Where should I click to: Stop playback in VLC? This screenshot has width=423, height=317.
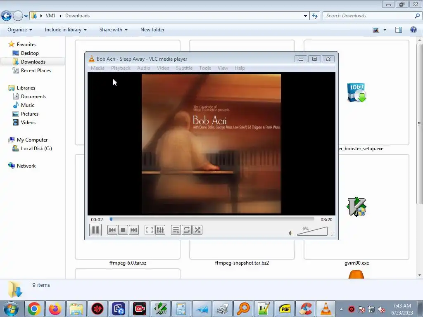coord(123,230)
